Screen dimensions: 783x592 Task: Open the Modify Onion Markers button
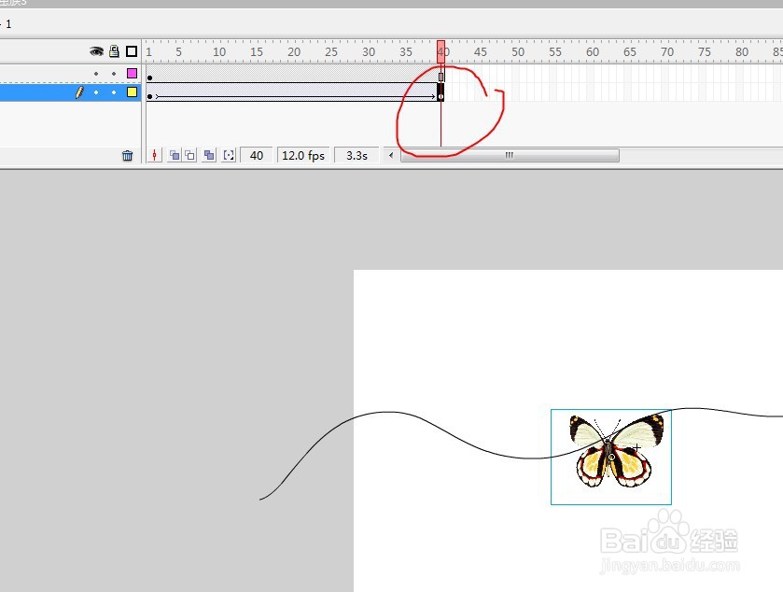tap(229, 155)
